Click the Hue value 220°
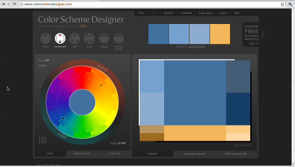The width and height of the screenshot is (295, 167). click(x=47, y=60)
